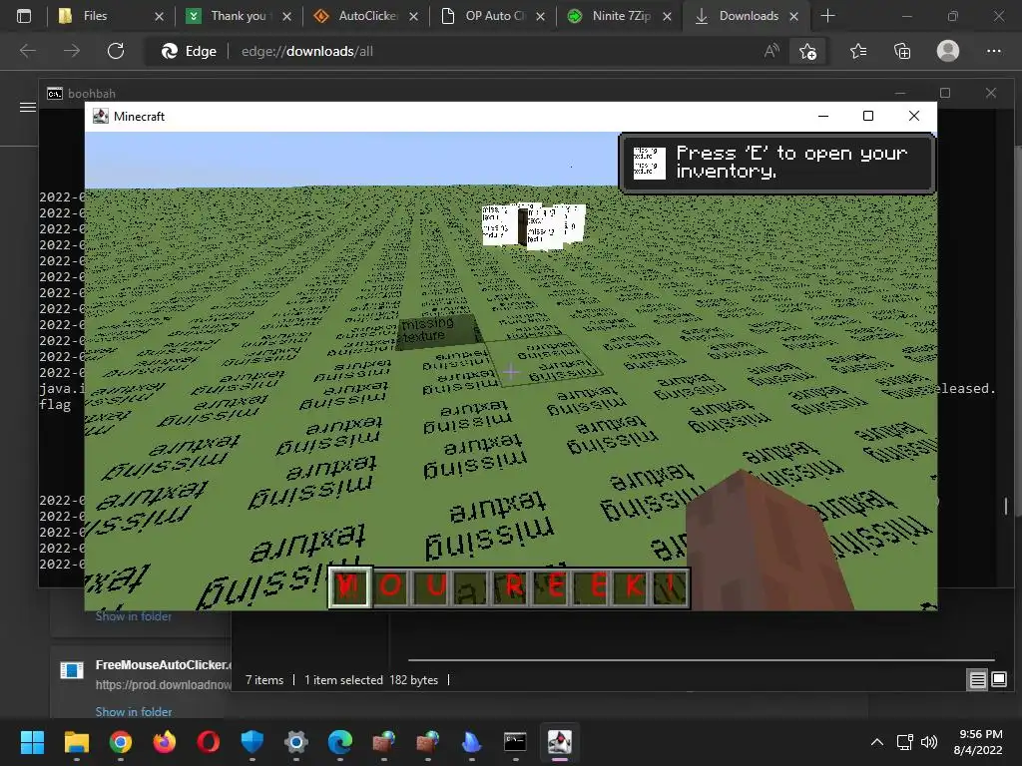
Task: Refresh the downloads page
Action: coord(116,51)
